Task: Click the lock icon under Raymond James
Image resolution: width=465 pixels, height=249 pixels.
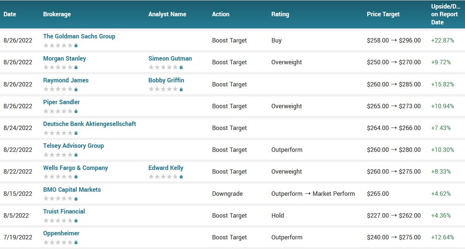Action: (x=76, y=89)
